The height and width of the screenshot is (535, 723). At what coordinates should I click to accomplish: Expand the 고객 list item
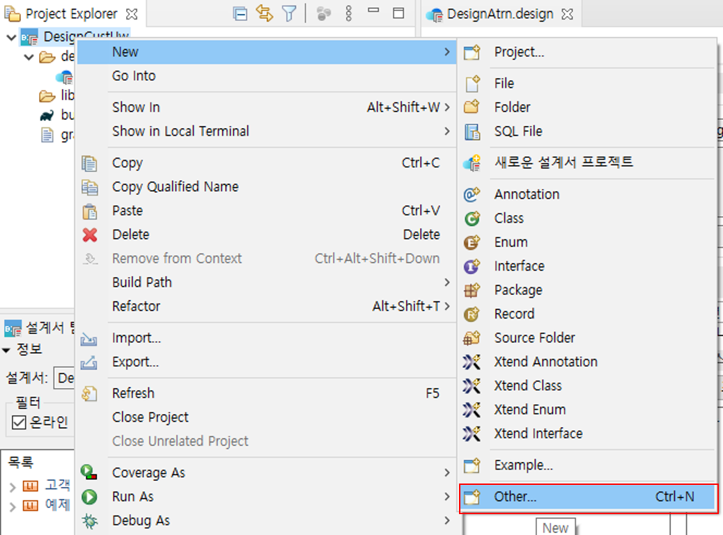[x=13, y=486]
